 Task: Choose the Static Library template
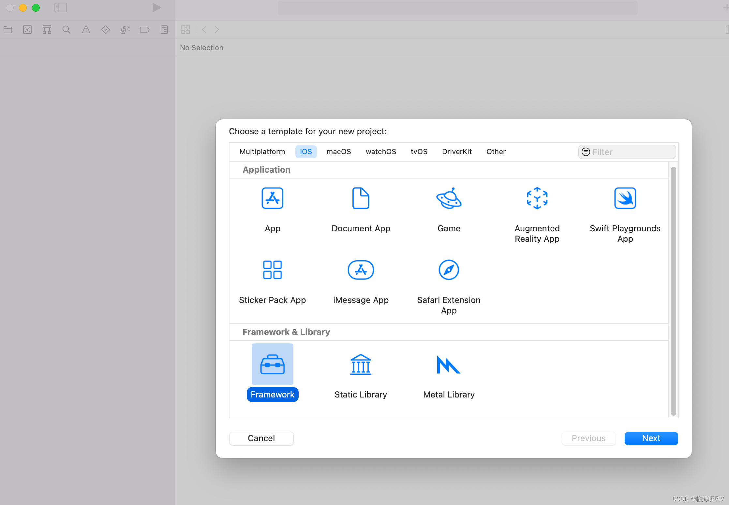pyautogui.click(x=361, y=376)
